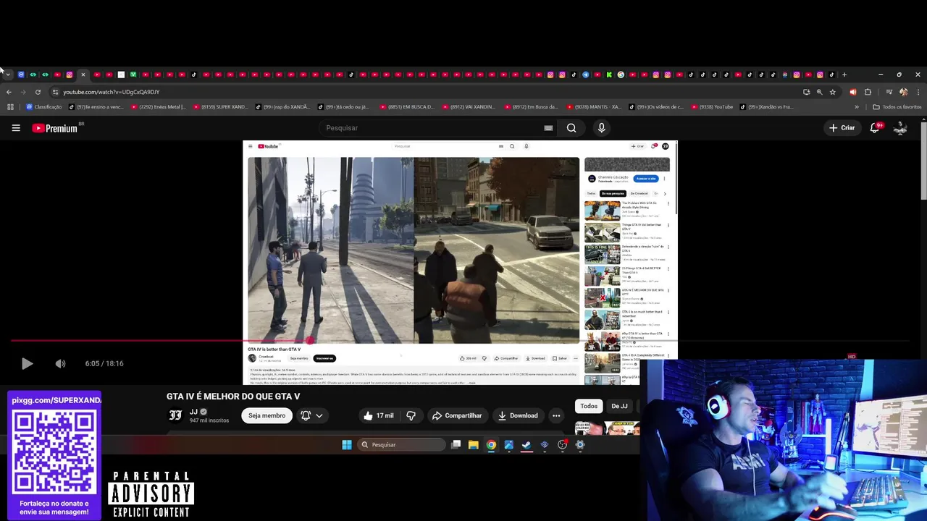Open the zoom magnifier in address bar

819,92
